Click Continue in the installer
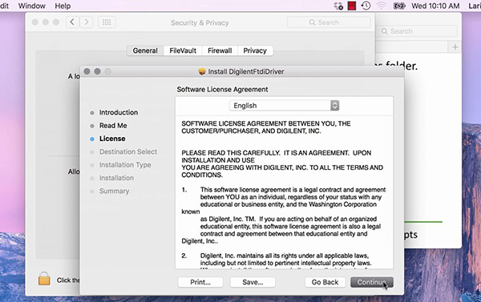481x302 pixels. coord(372,282)
